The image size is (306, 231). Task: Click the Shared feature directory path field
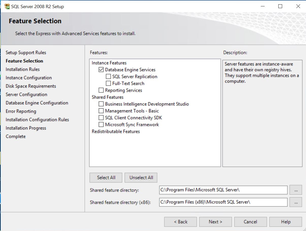coord(223,190)
